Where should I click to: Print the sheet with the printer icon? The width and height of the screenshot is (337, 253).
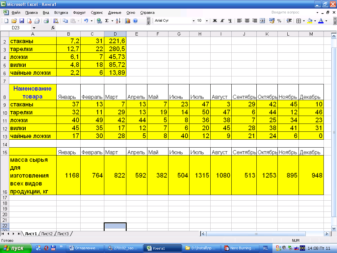(x=46, y=21)
